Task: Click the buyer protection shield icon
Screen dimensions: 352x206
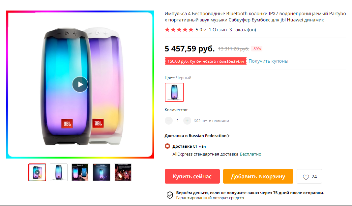Action: pyautogui.click(x=170, y=195)
